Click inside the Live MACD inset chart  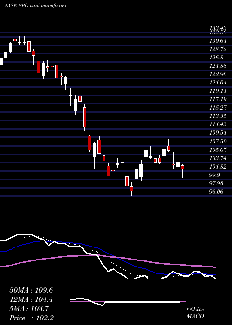tap(128, 302)
